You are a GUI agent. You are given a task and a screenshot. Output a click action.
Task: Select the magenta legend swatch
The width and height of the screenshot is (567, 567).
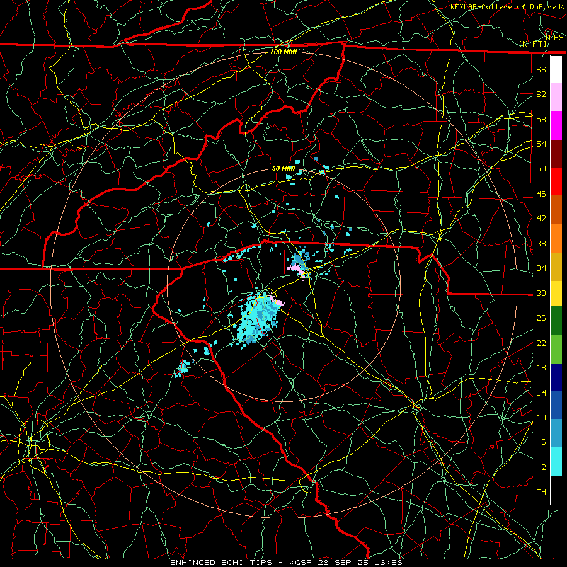tap(556, 125)
